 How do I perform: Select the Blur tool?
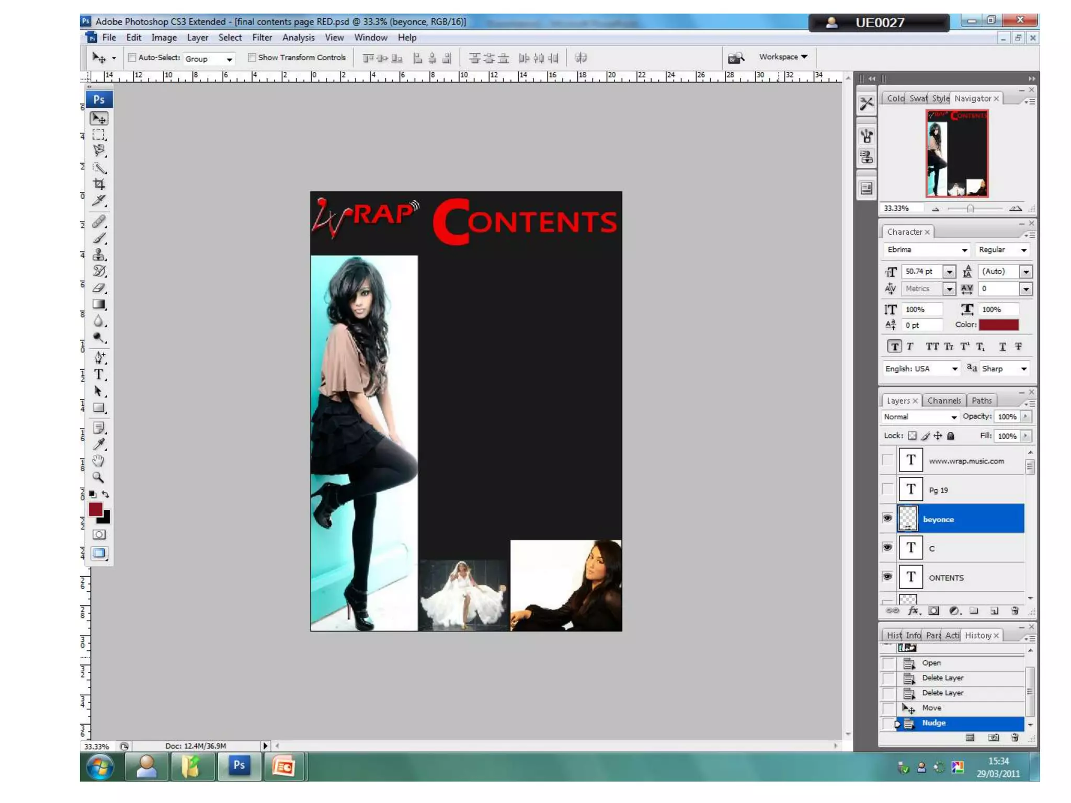[99, 322]
